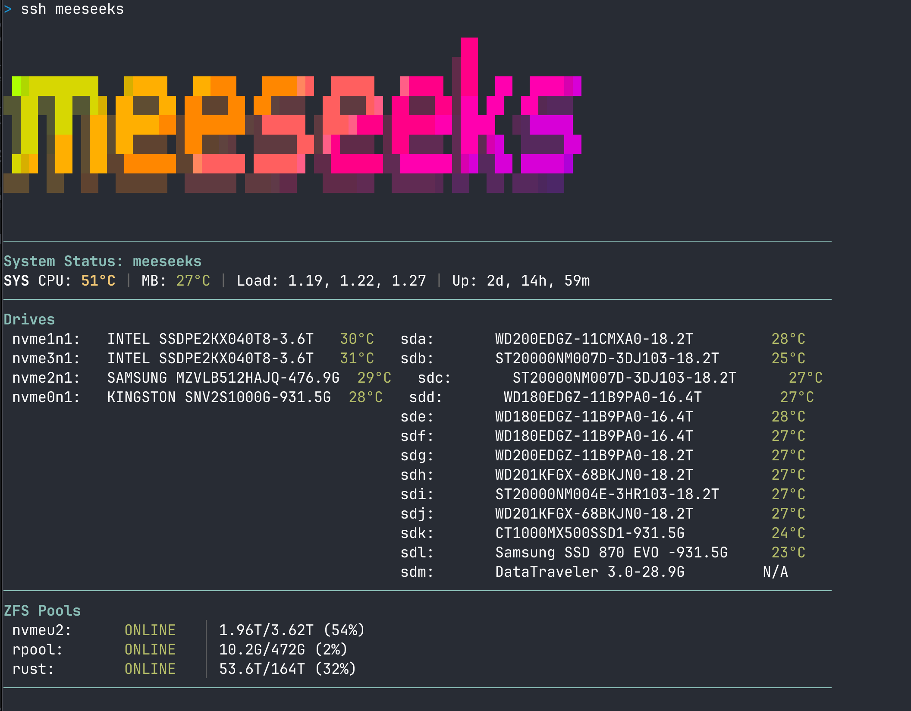Click drive label sdj:
The width and height of the screenshot is (911, 711).
pos(417,514)
